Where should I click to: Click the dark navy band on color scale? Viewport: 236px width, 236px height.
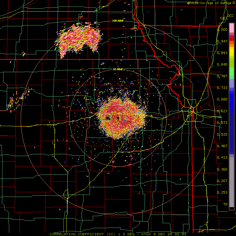tap(232, 134)
